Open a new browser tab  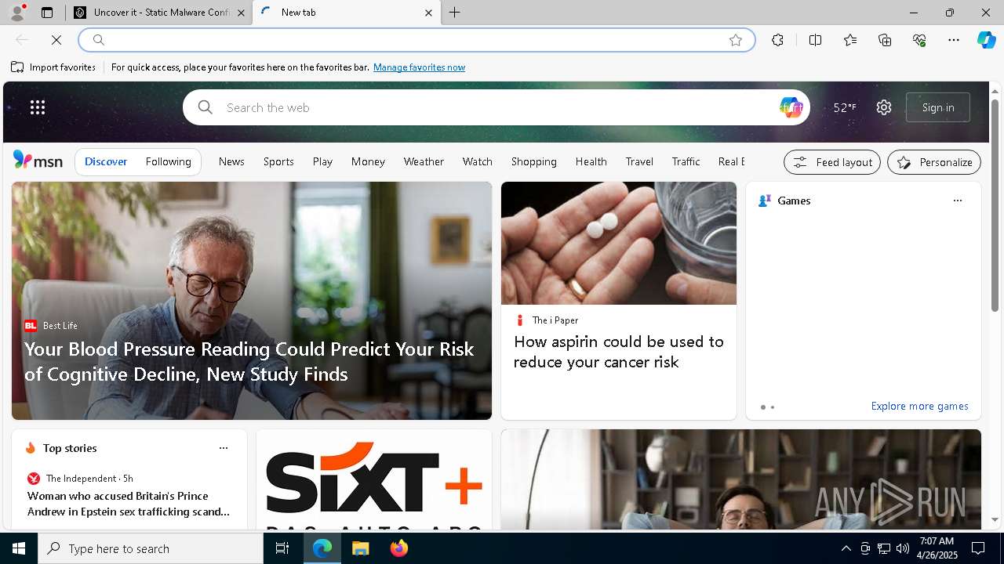[x=455, y=13]
